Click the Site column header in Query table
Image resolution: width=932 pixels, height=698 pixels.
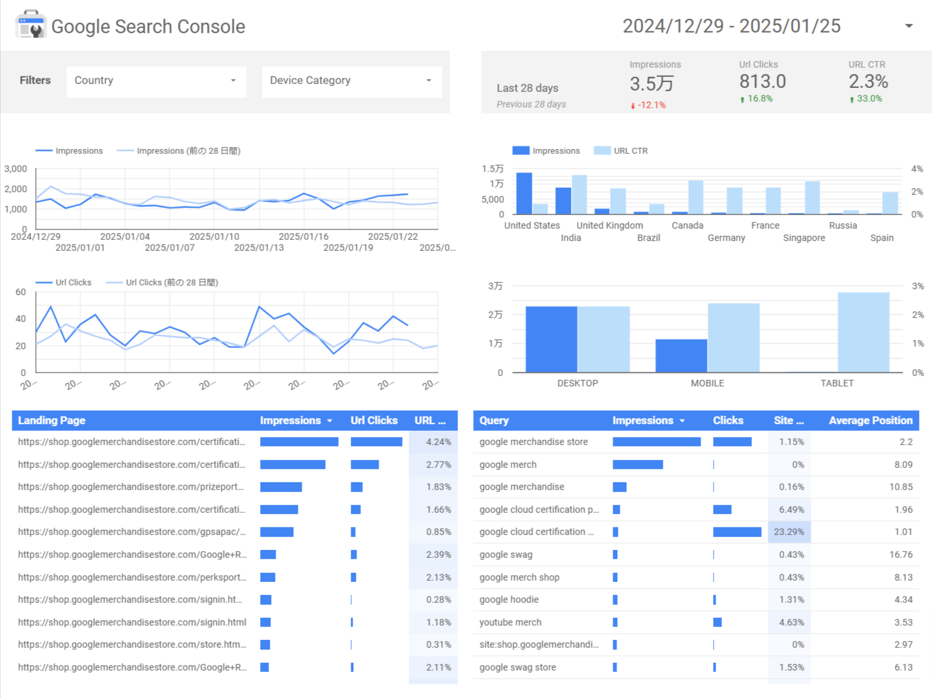[789, 420]
